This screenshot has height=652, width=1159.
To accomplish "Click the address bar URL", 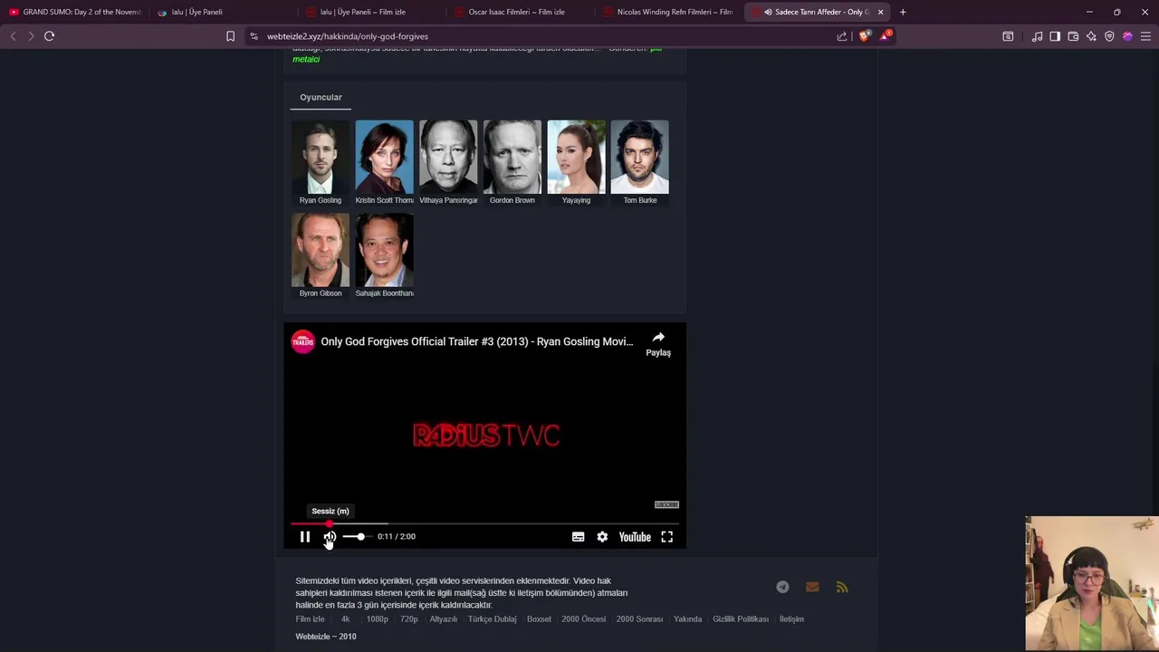I will coord(348,36).
